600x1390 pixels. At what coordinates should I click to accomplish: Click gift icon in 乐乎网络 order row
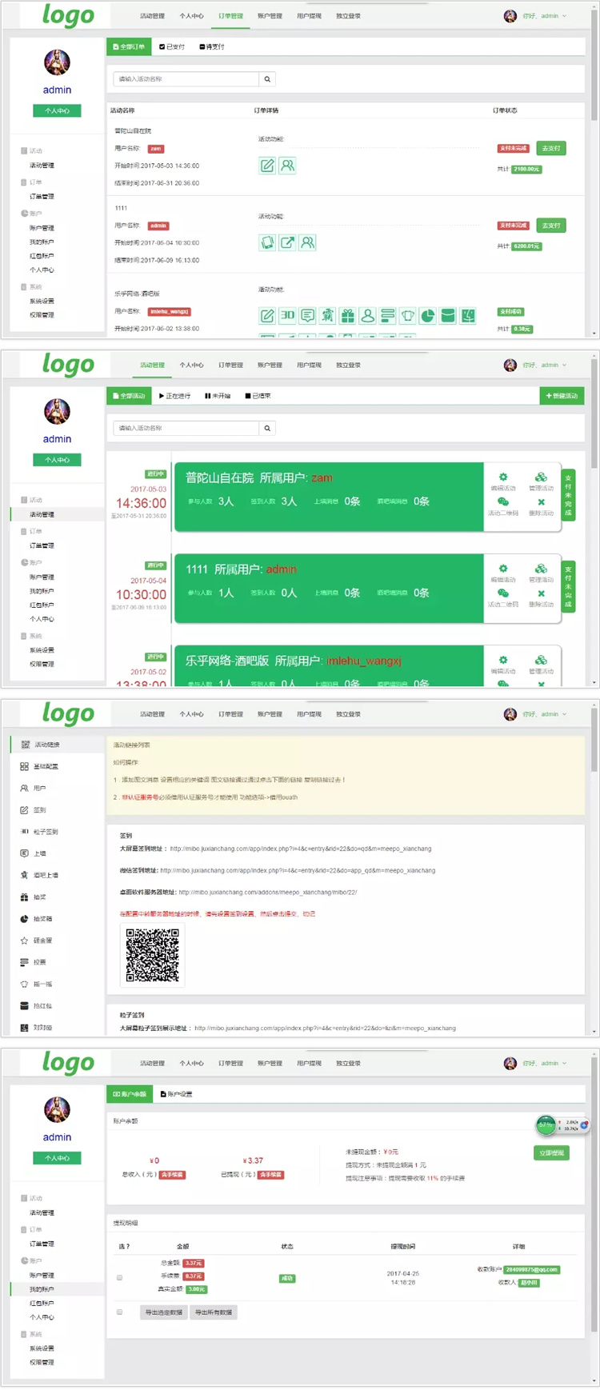coord(347,316)
